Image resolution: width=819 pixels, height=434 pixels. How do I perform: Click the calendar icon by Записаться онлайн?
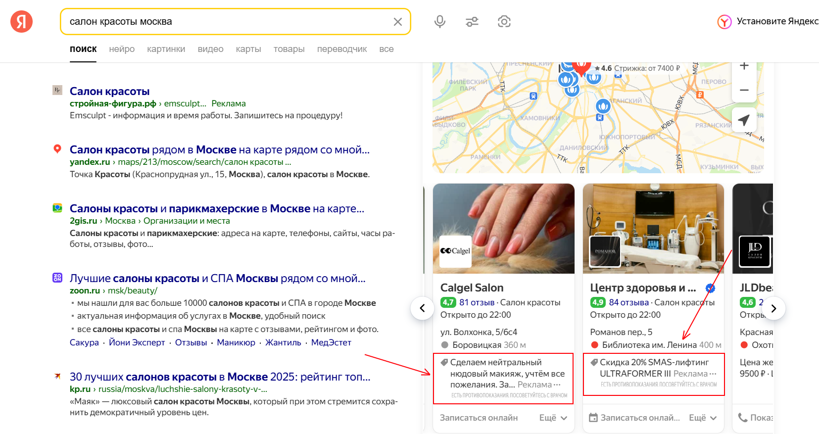click(x=593, y=418)
